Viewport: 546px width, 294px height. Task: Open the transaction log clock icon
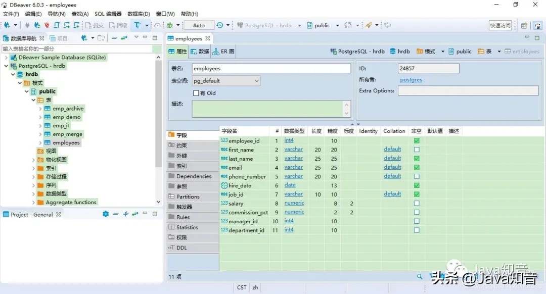pyautogui.click(x=220, y=25)
